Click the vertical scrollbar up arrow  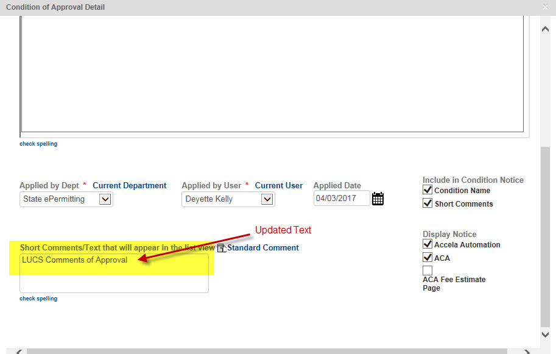(x=545, y=29)
